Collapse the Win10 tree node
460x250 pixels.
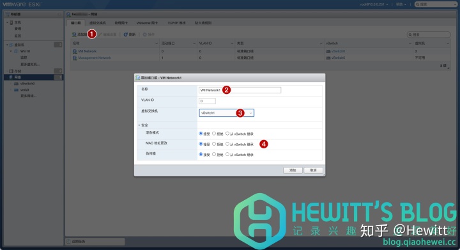[11, 51]
